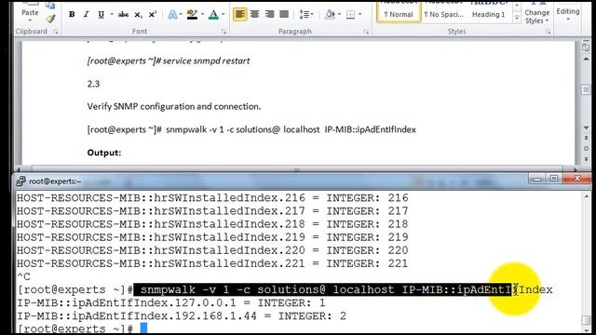Click ipAdEntIfIndex.192.168.1.44 output line
Screen dimensions: 596x335
tap(182, 316)
